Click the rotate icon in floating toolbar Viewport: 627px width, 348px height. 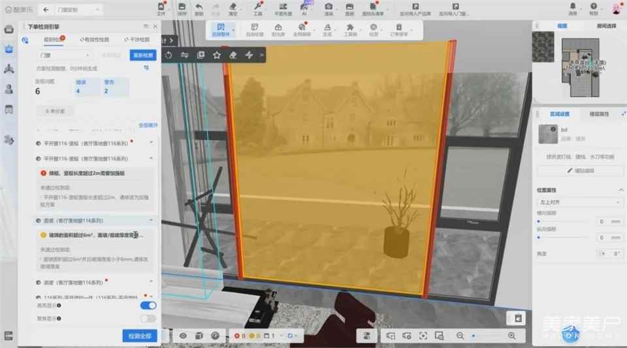click(x=169, y=55)
